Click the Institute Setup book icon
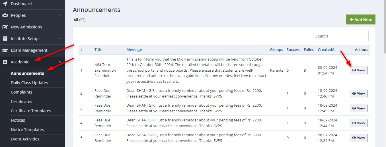The image size is (386, 147). pos(5,39)
